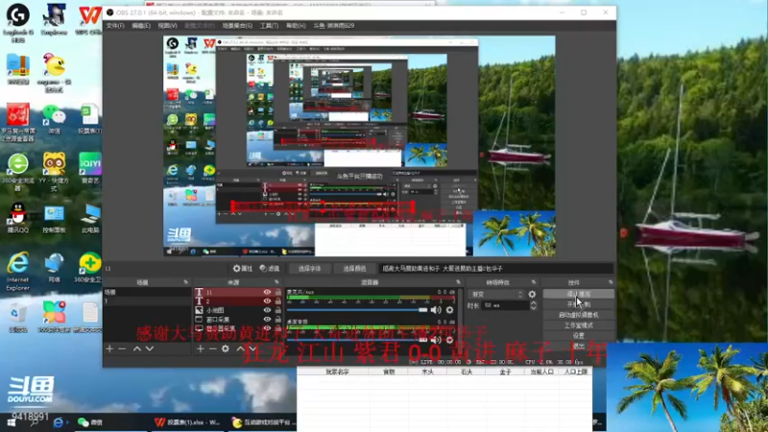The image size is (768, 432).
Task: Open the recycle bin desktop icon
Action: (18, 317)
